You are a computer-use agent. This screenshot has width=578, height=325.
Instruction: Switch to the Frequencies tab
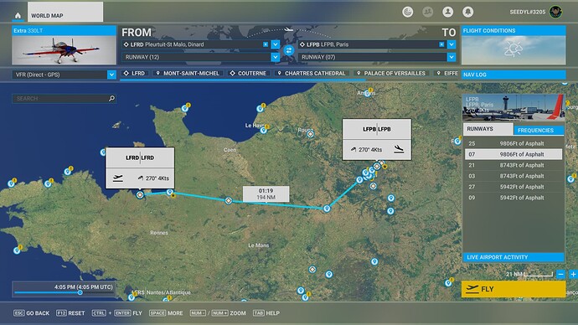[539, 130]
